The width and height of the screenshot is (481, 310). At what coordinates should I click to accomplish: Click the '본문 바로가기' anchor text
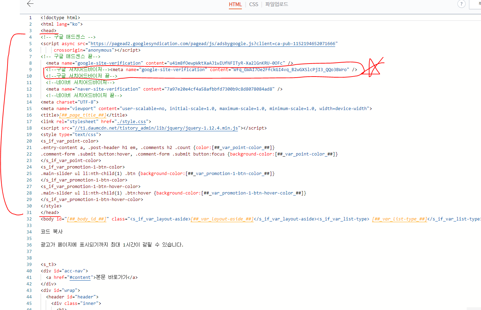[x=112, y=278]
